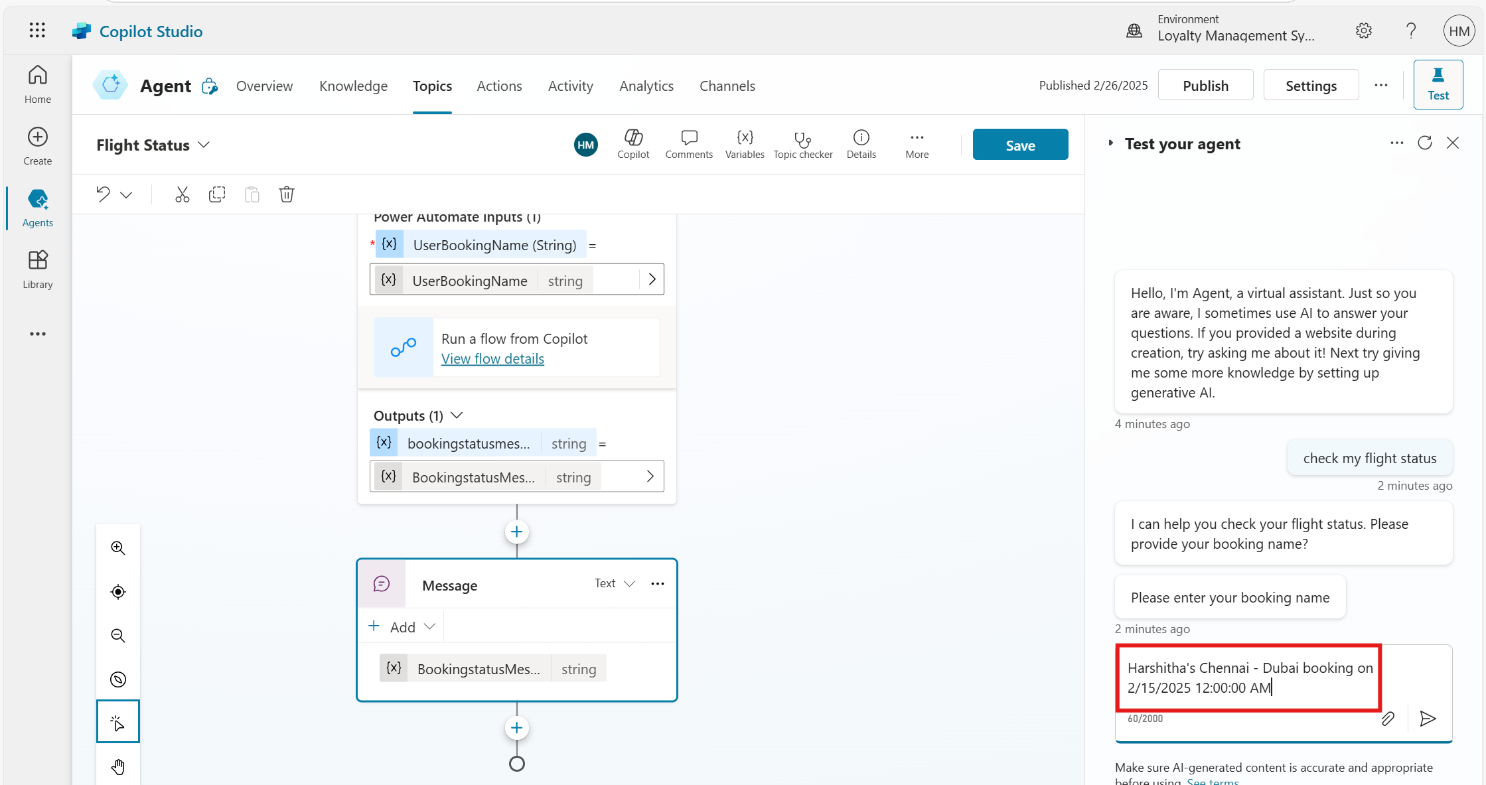Open the Variables panel
Image resolution: width=1486 pixels, height=785 pixels.
(x=744, y=144)
